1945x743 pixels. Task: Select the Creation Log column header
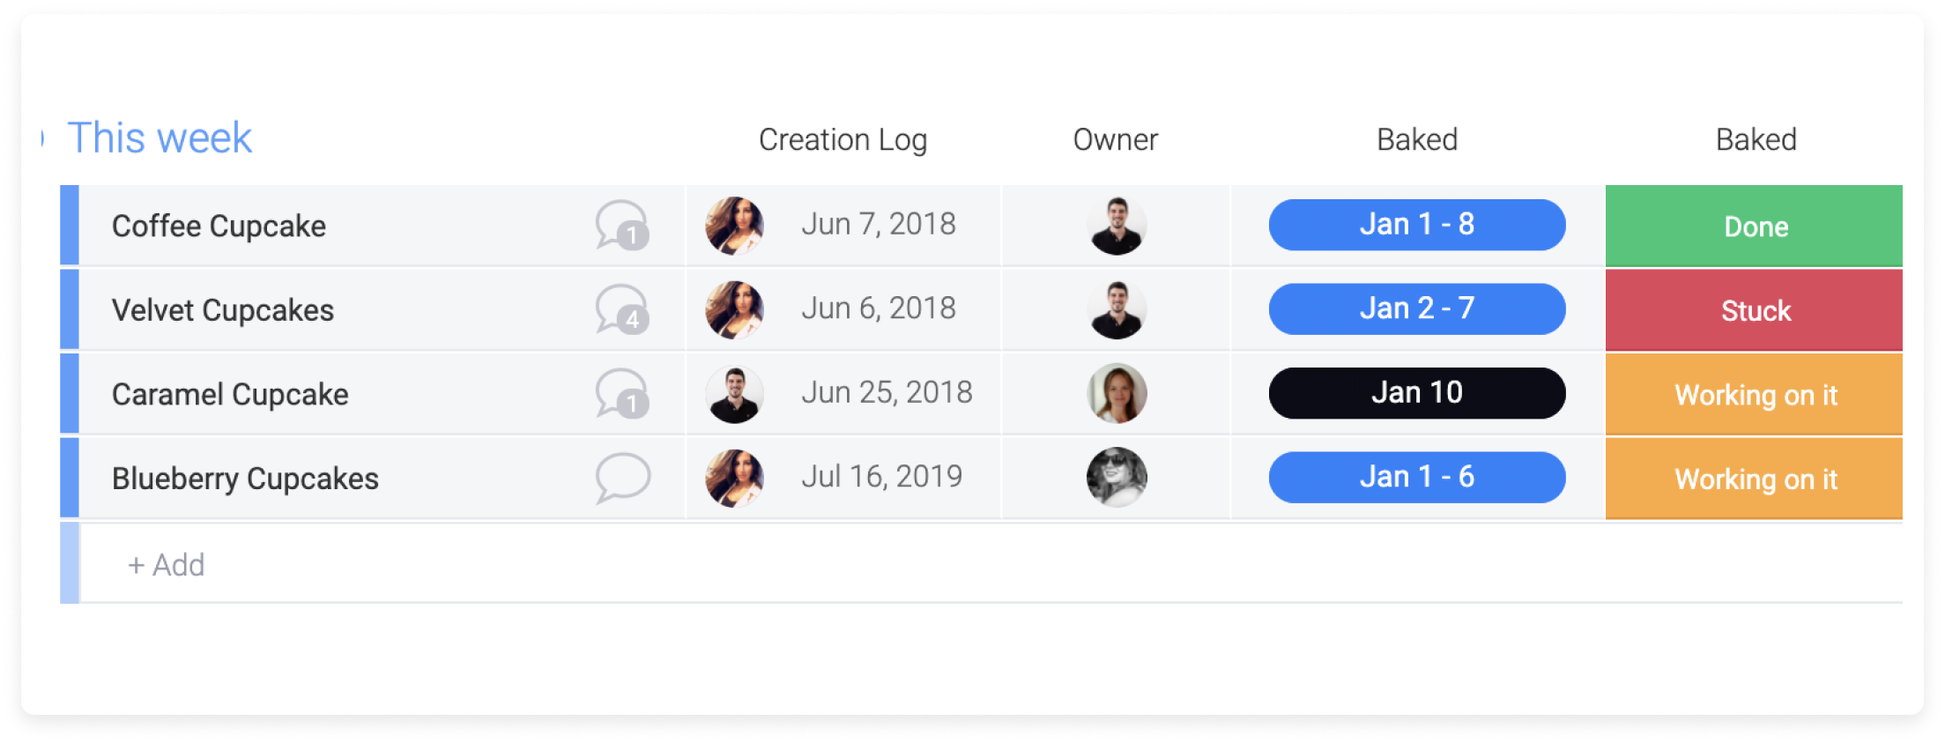pos(843,139)
